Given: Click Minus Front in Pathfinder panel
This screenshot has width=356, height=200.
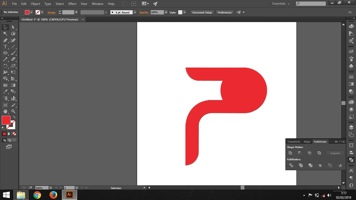Looking at the screenshot, I should (x=300, y=153).
